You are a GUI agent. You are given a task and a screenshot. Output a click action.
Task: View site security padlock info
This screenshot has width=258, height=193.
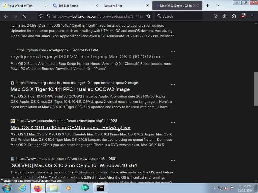pyautogui.click(x=48, y=16)
